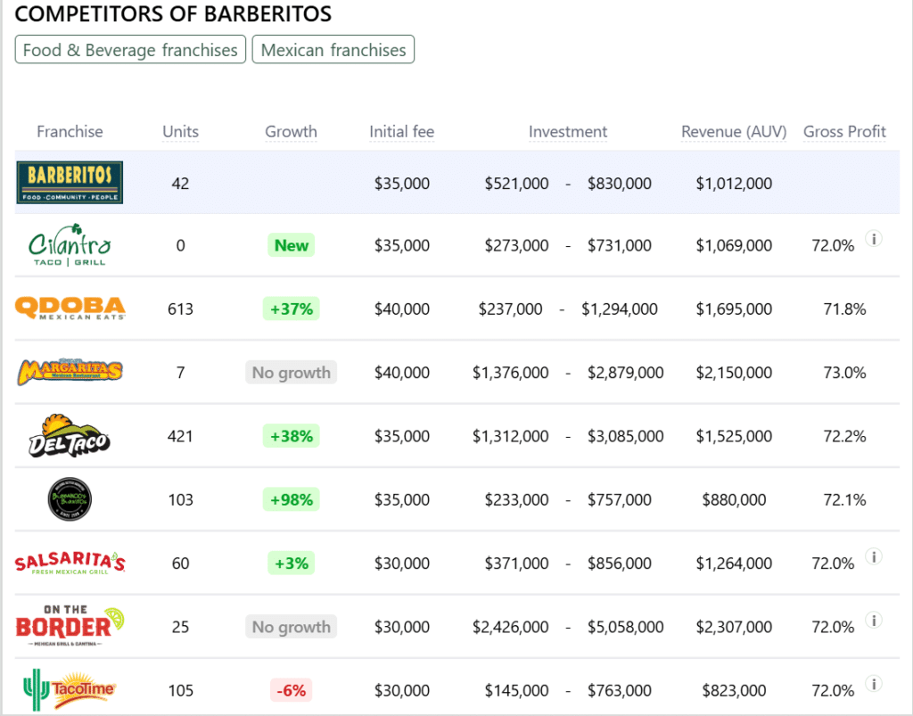
Task: Select Salsarita's $30,000 initial fee
Action: click(x=402, y=563)
